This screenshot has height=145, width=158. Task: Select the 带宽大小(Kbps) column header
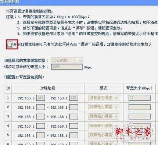[x=139, y=88]
